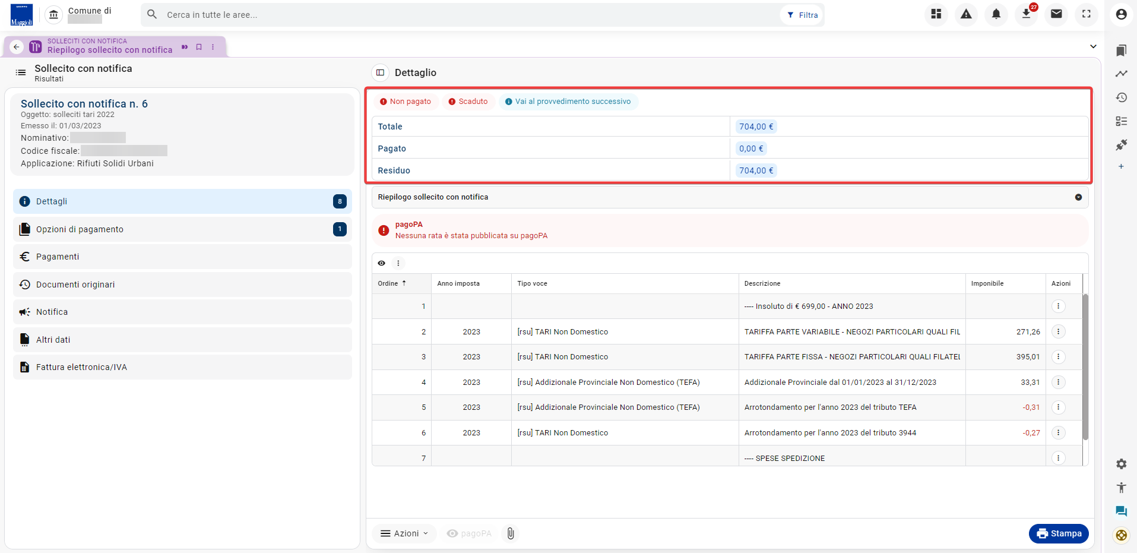Viewport: 1137px width, 553px height.
Task: Click the help lifebuoy icon
Action: pos(1121,535)
